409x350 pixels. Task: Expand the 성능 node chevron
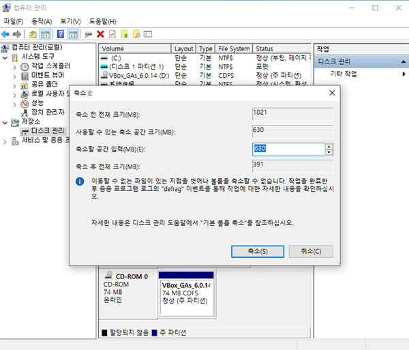[x=14, y=104]
